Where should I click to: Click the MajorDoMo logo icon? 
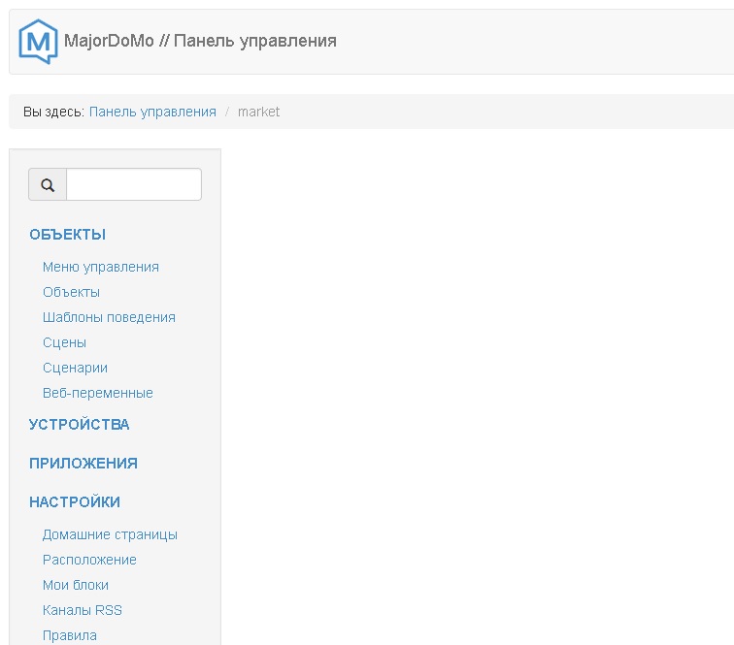tap(38, 42)
